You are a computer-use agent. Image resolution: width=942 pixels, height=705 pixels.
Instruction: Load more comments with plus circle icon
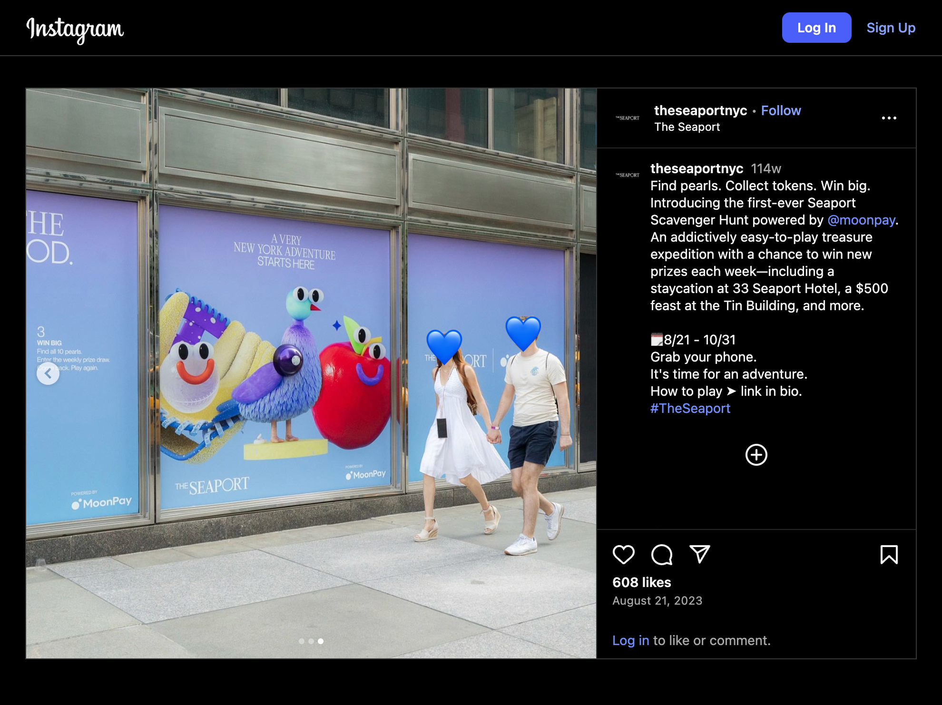pos(756,455)
